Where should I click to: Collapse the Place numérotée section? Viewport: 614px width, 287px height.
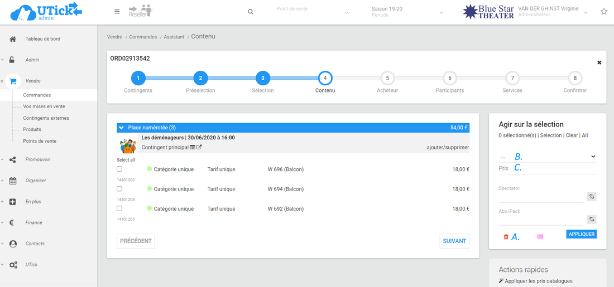(x=122, y=128)
